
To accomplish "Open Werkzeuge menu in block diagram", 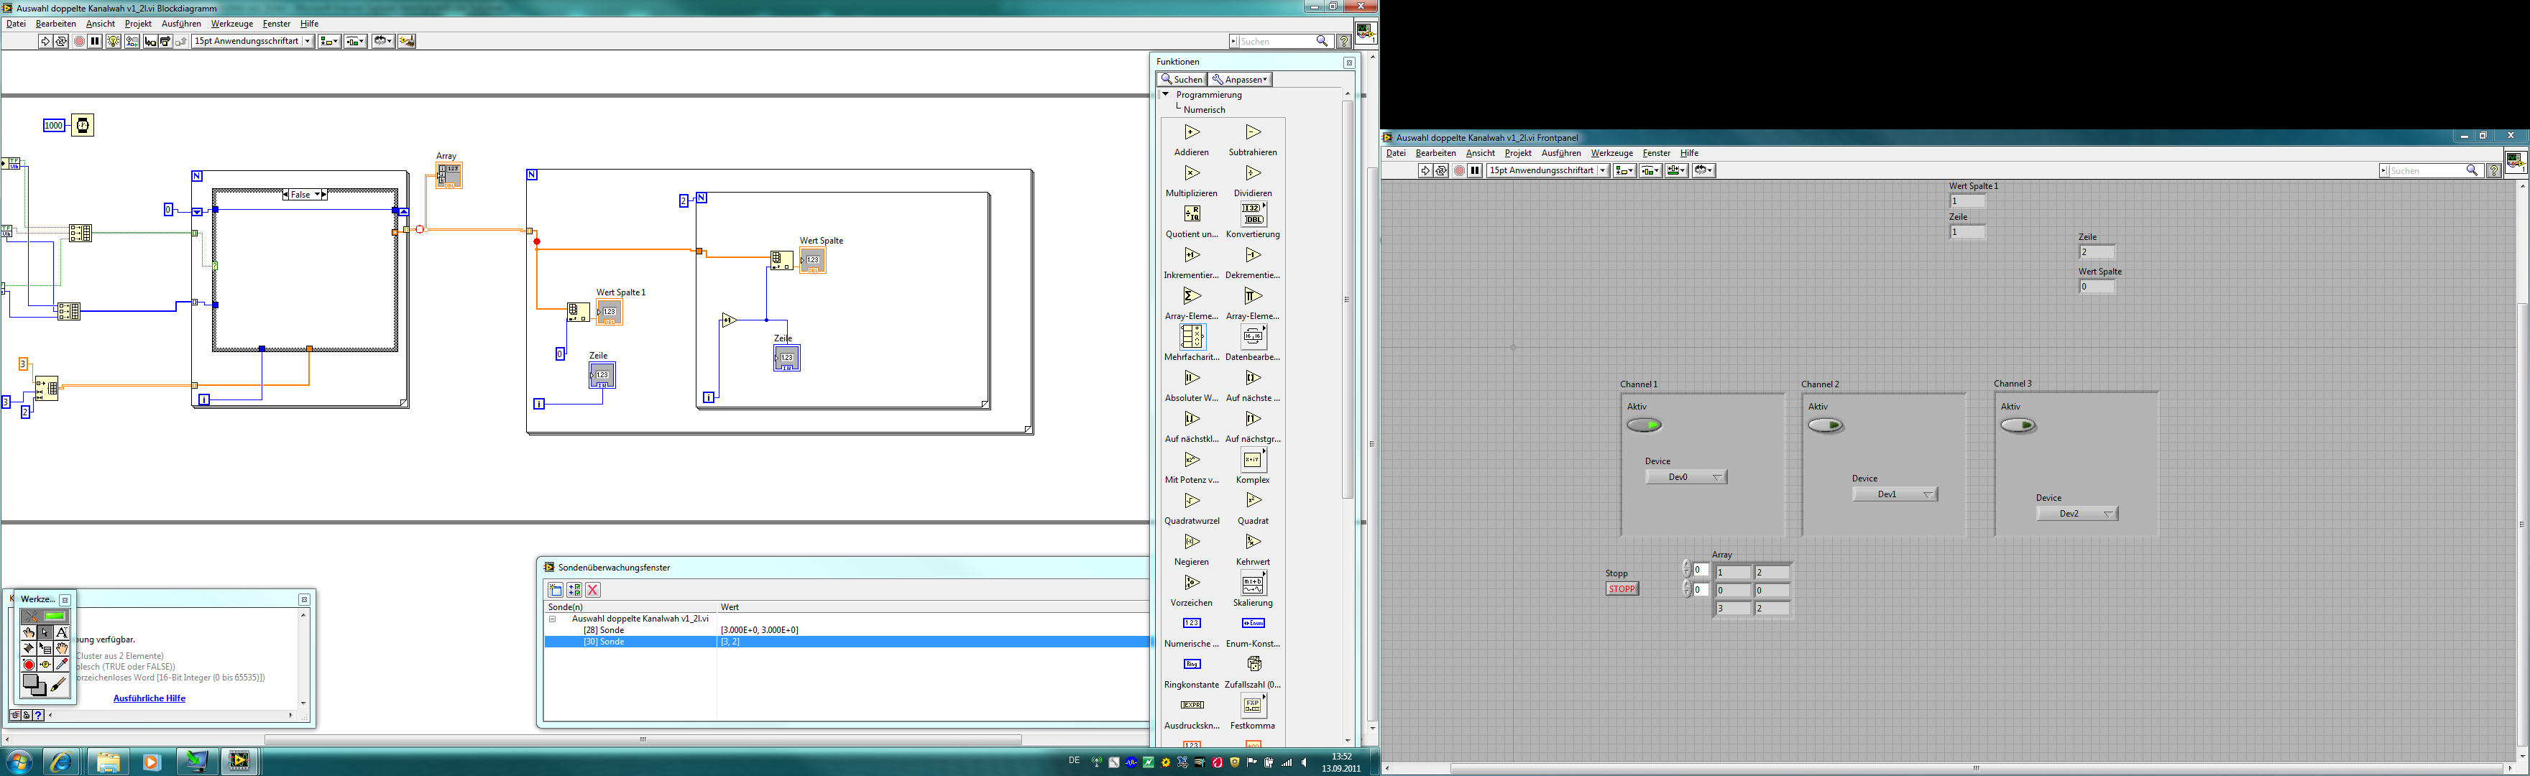I will (x=231, y=24).
